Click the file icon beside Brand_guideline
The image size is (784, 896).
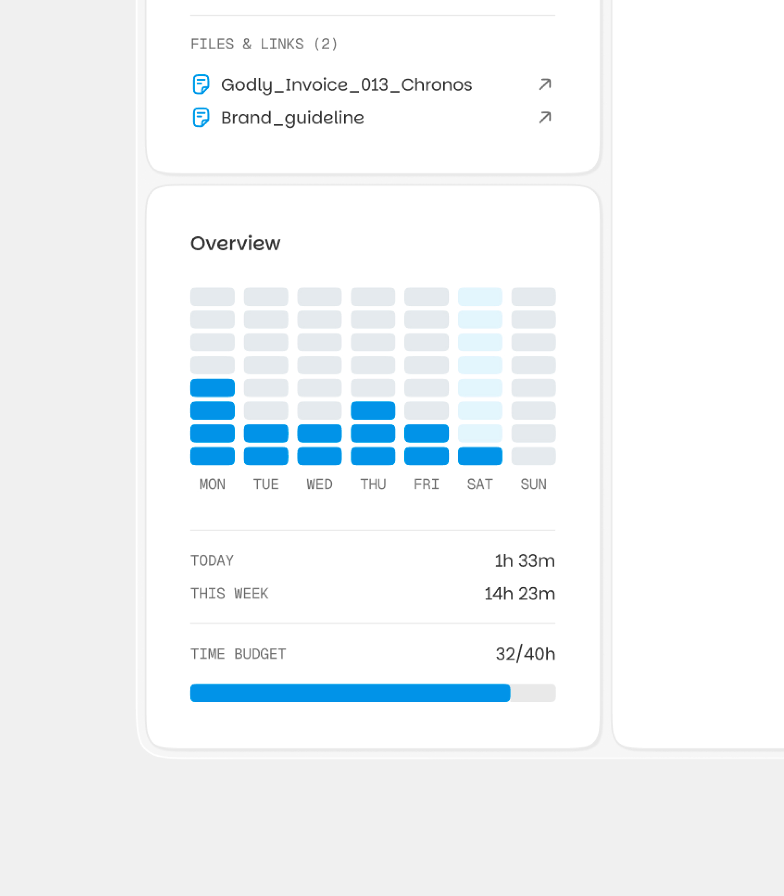point(201,118)
